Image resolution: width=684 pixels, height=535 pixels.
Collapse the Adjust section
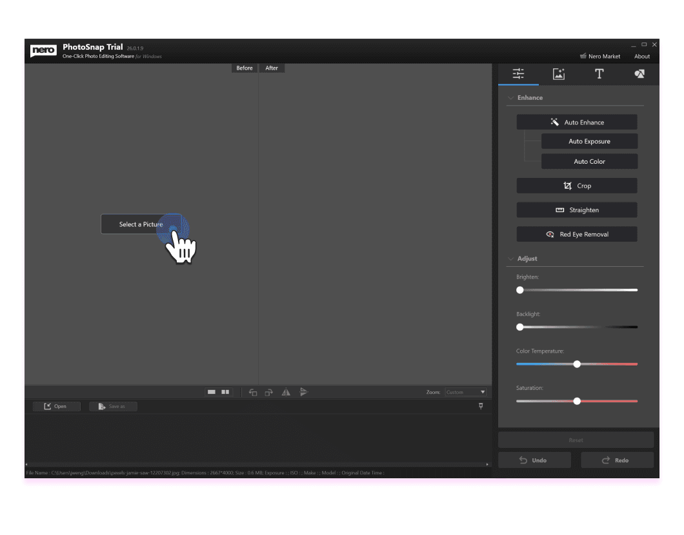click(x=510, y=258)
